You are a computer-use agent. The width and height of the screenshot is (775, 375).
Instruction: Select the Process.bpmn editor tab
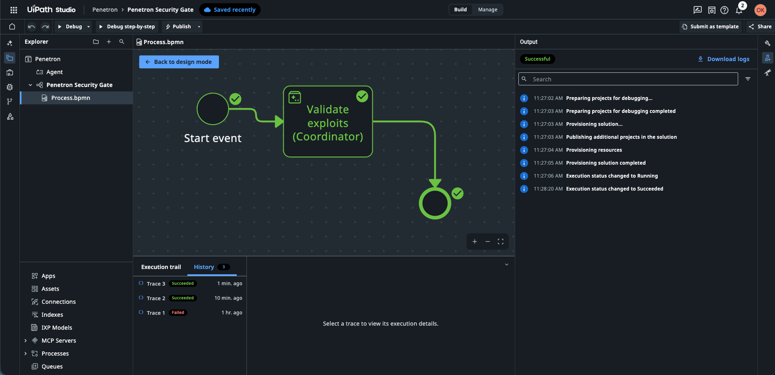[x=160, y=42]
